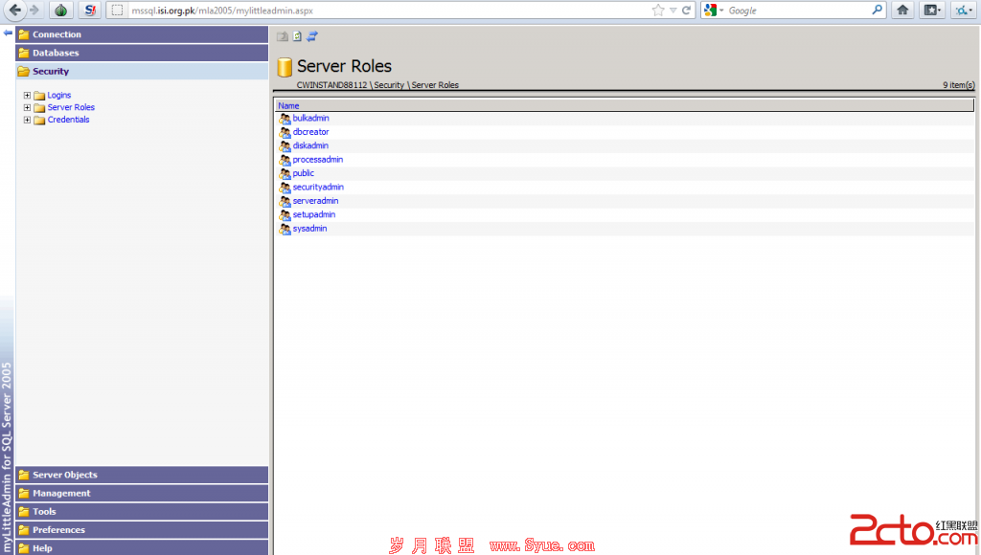The width and height of the screenshot is (981, 555).
Task: Click the red S! toolbar button
Action: click(x=90, y=10)
